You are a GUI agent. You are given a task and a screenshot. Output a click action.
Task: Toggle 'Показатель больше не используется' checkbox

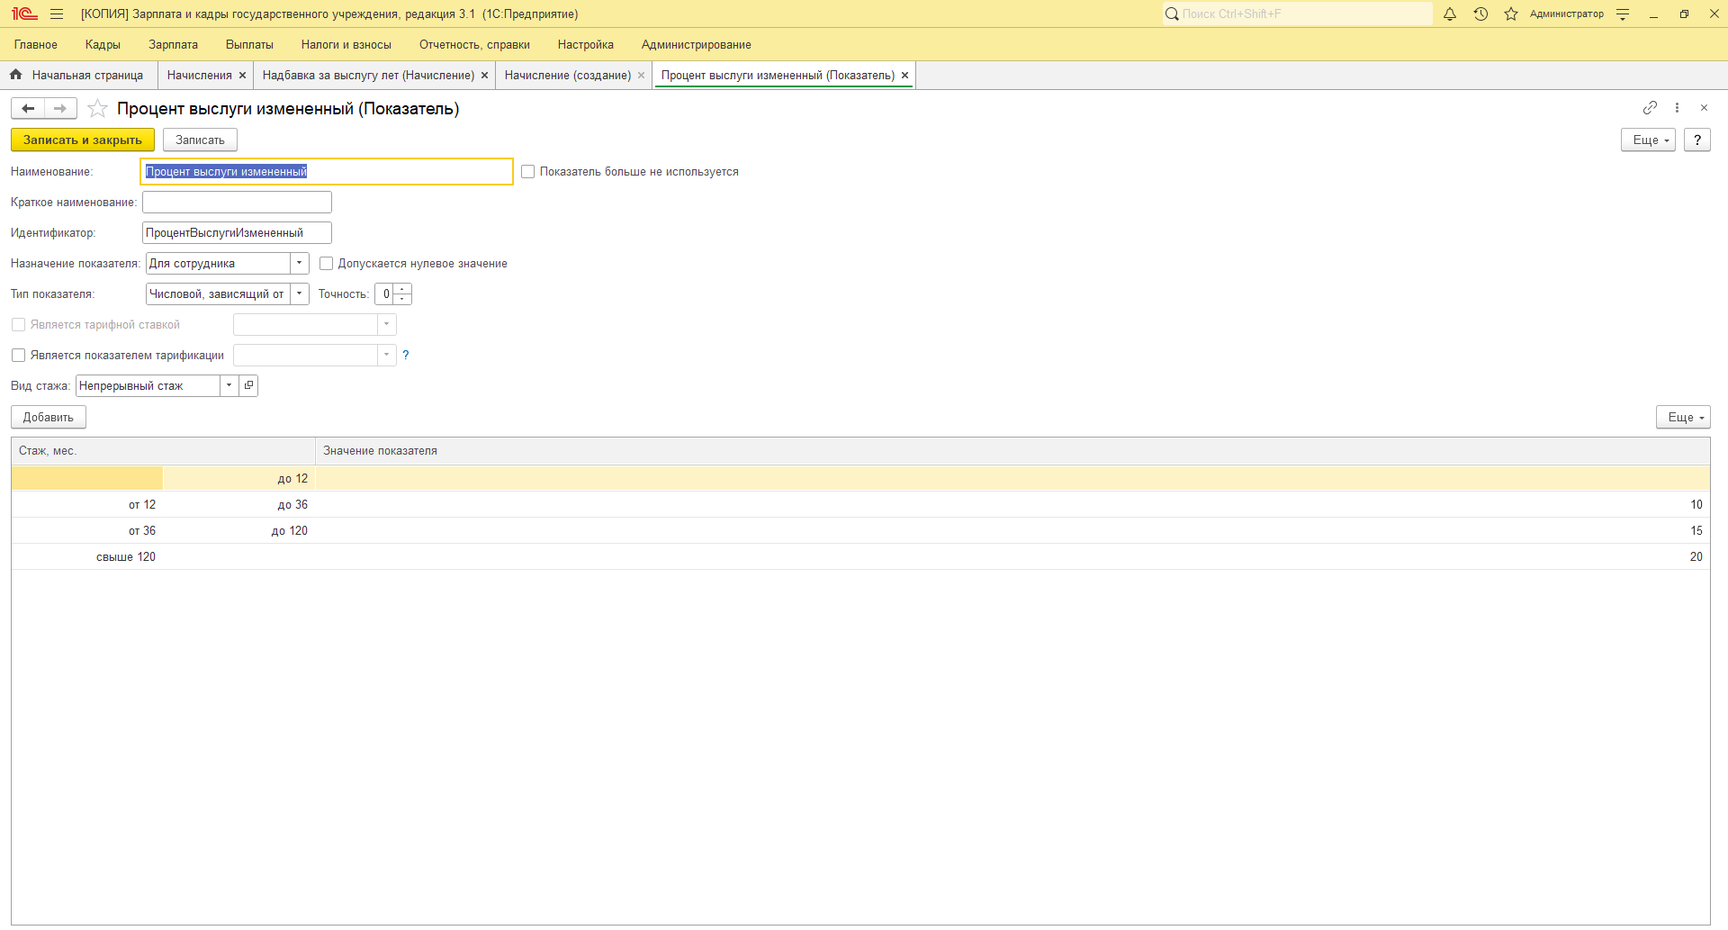pyautogui.click(x=528, y=172)
